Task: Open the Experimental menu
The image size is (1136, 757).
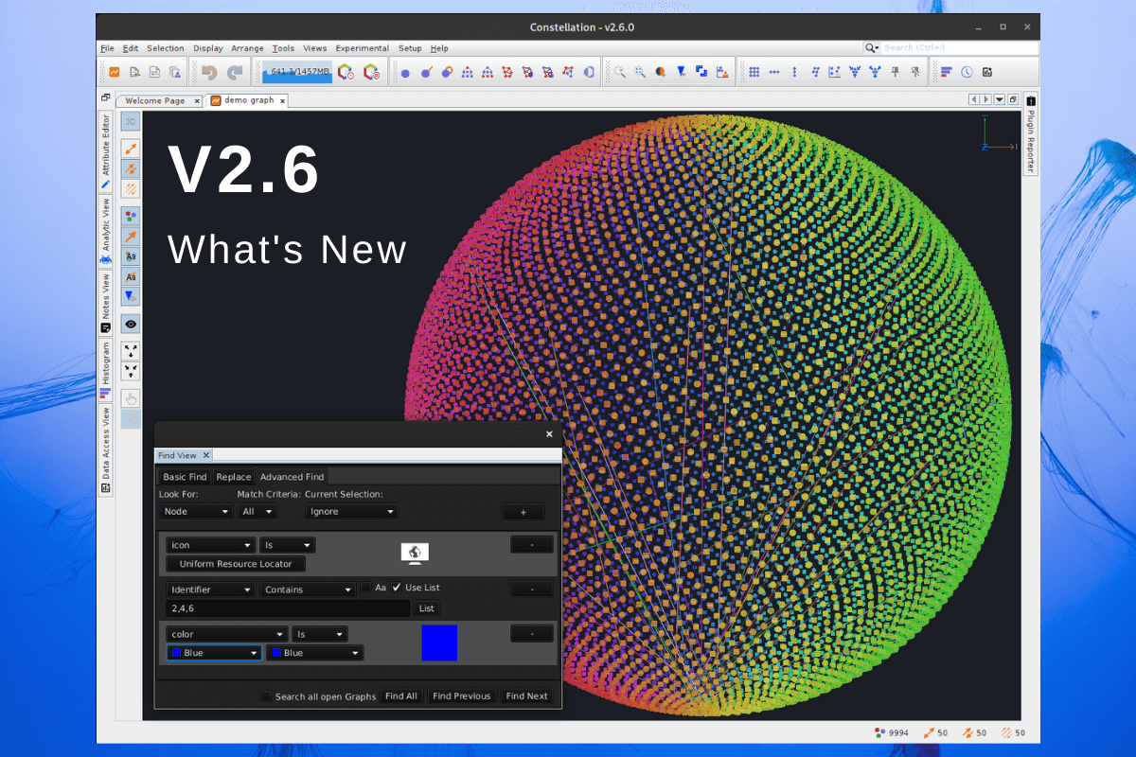Action: pyautogui.click(x=362, y=48)
